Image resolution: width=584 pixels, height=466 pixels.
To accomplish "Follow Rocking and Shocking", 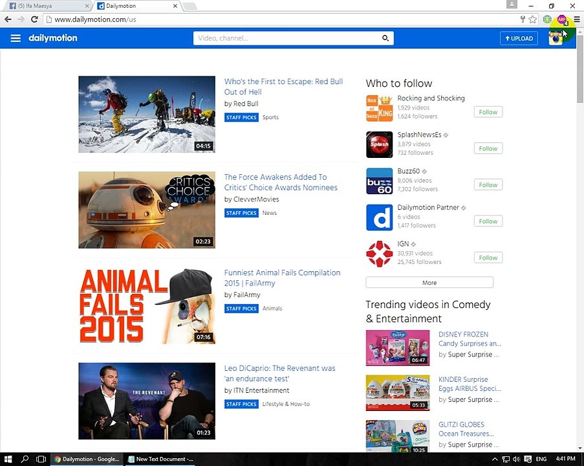I will coord(488,112).
